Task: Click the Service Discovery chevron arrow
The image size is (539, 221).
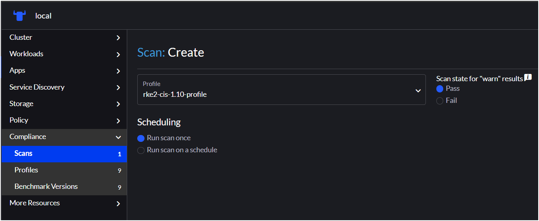Action: (x=118, y=88)
